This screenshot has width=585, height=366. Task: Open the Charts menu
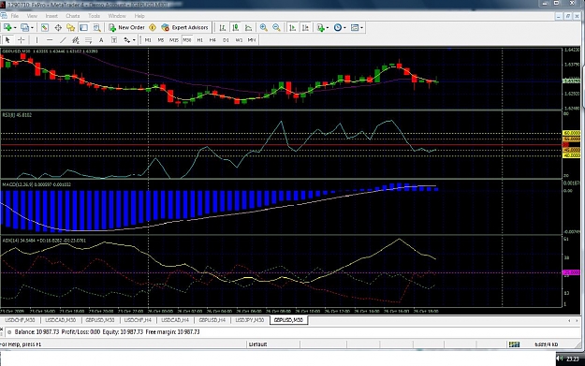pyautogui.click(x=73, y=16)
